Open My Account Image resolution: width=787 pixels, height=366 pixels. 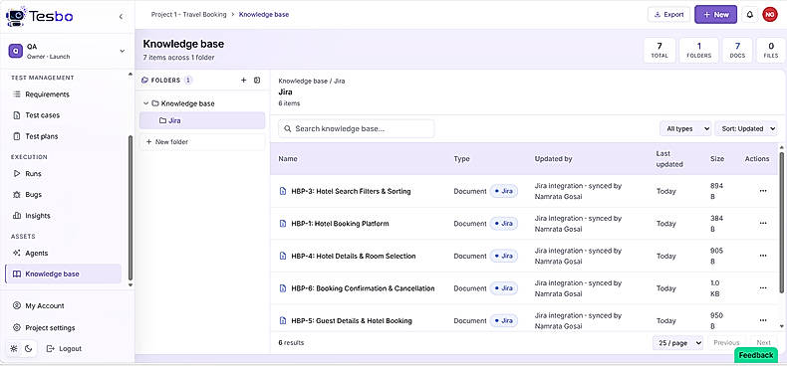(44, 306)
